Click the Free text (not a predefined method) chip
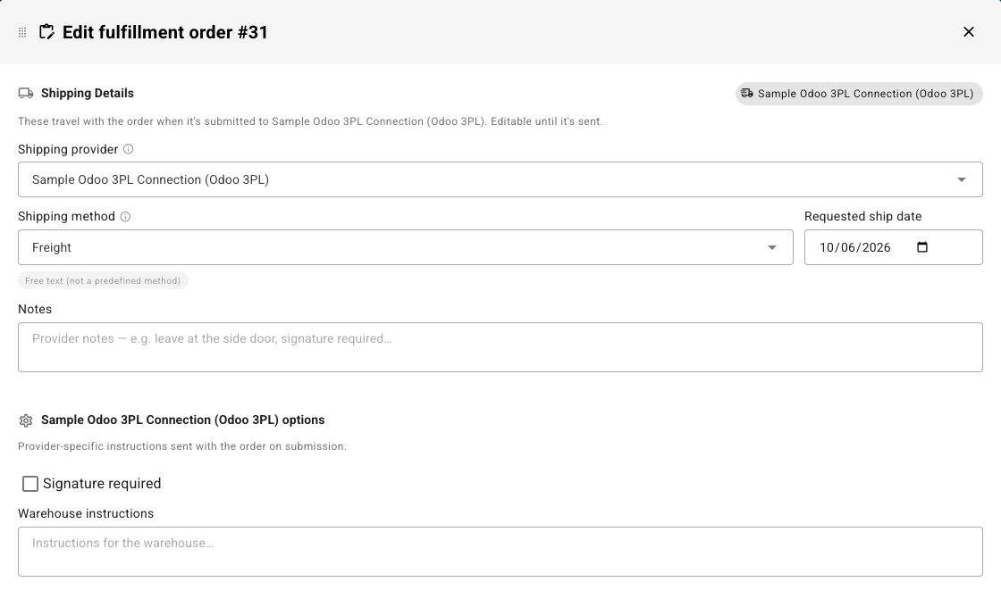This screenshot has width=1001, height=607. (103, 280)
